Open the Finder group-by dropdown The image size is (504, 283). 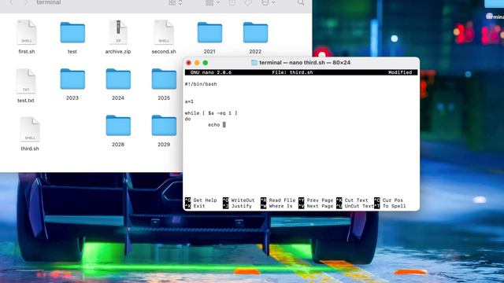(x=213, y=2)
